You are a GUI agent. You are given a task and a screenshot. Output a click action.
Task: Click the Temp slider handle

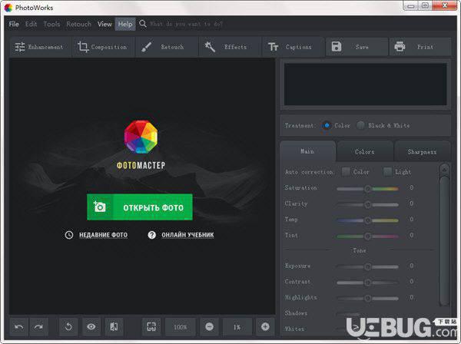[x=367, y=220]
